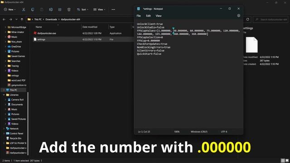The image size is (290, 163).
Task: Click the UnlockClient=true line in Notepad
Action: pos(150,24)
